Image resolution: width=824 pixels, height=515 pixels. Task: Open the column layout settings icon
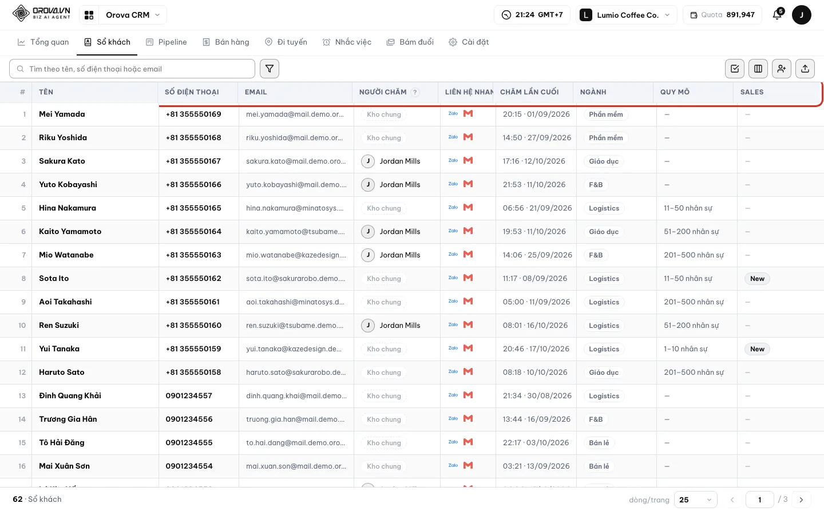click(x=758, y=69)
